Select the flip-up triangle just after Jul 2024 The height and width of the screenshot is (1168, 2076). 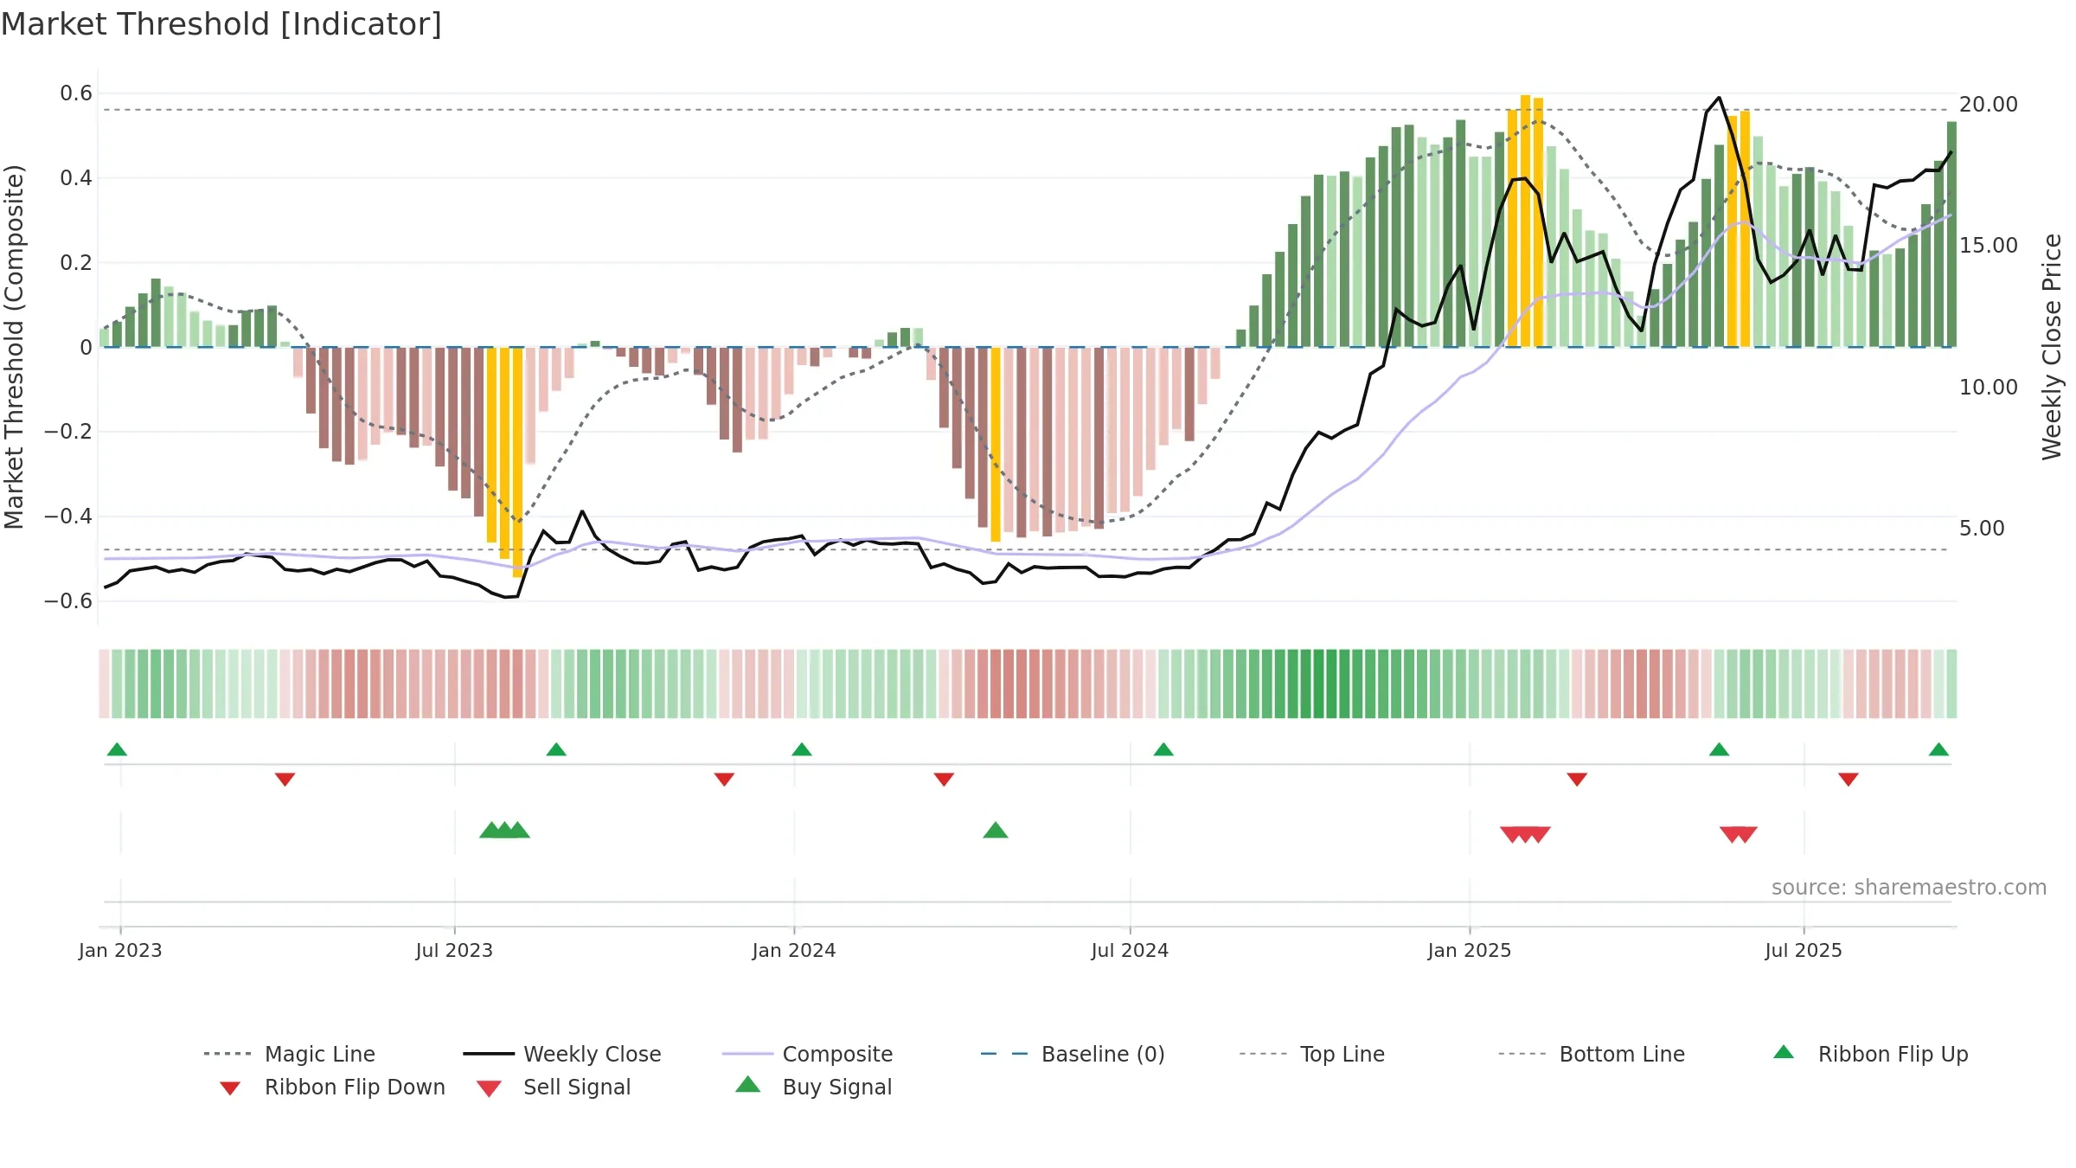pos(1163,749)
